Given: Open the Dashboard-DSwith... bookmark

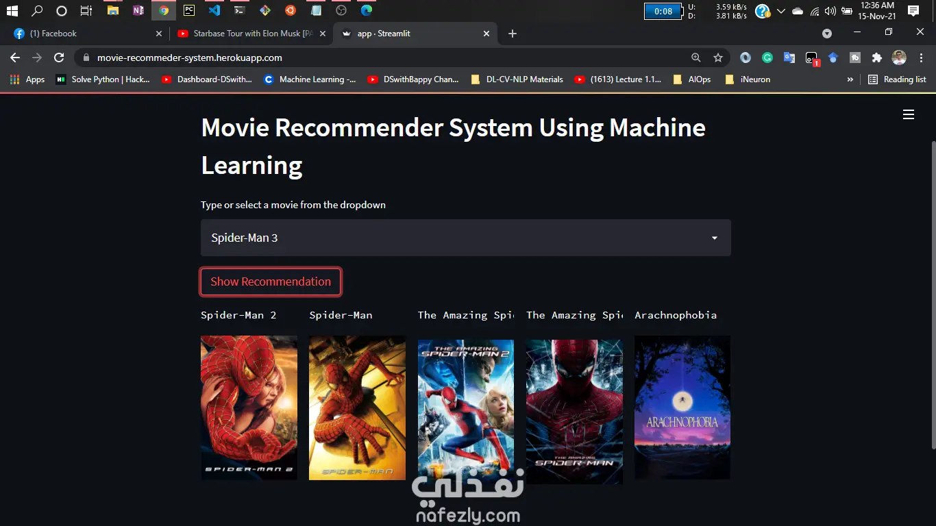Looking at the screenshot, I should 207,79.
